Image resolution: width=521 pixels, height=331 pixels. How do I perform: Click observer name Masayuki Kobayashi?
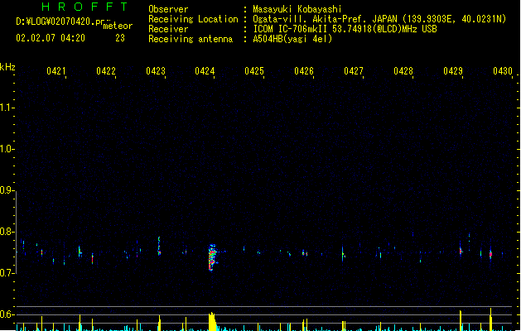(297, 9)
